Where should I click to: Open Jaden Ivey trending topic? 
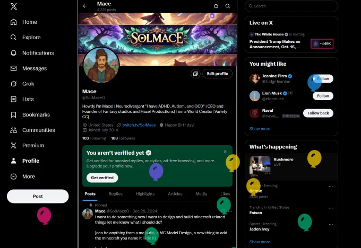(x=259, y=229)
